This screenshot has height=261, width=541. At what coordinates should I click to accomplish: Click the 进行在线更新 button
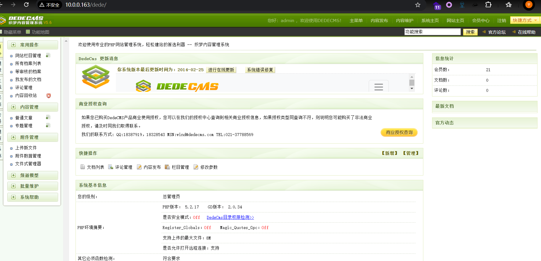pyautogui.click(x=221, y=70)
